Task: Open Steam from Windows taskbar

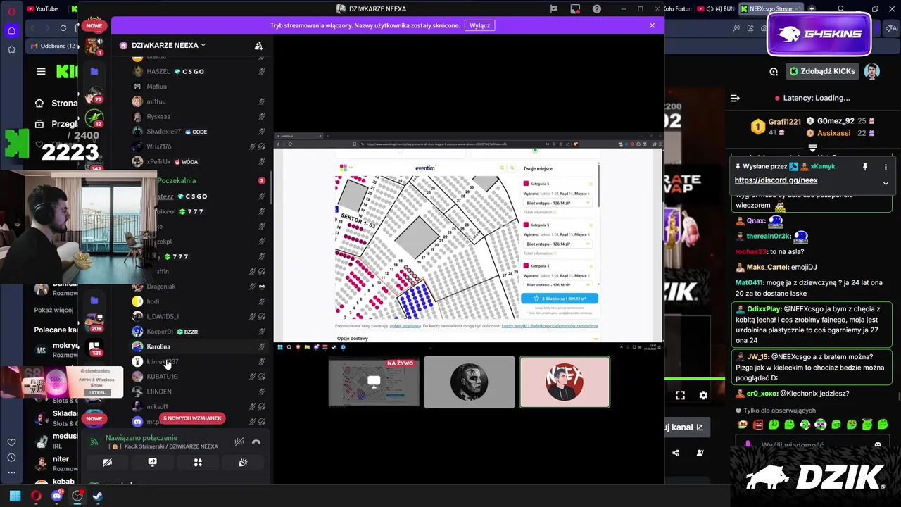Action: 98,496
